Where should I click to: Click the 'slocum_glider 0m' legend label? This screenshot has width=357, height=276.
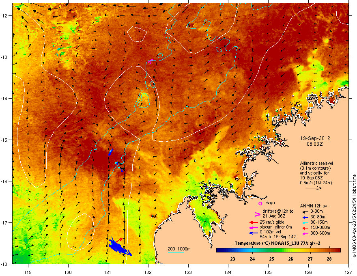[x=276, y=227]
